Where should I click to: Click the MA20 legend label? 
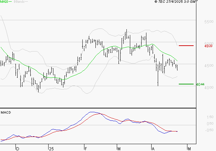(x=4, y=2)
